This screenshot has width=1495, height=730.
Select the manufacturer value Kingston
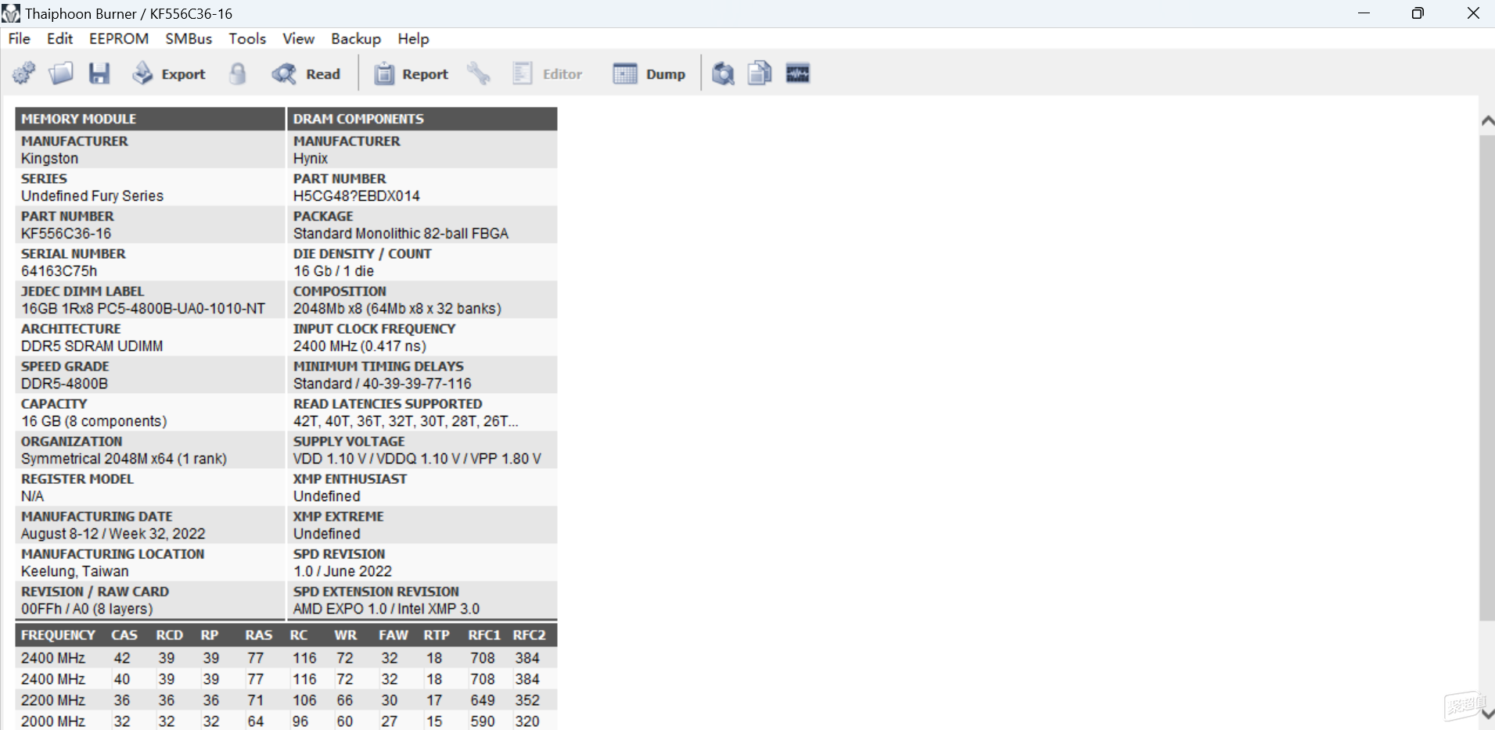tap(49, 159)
